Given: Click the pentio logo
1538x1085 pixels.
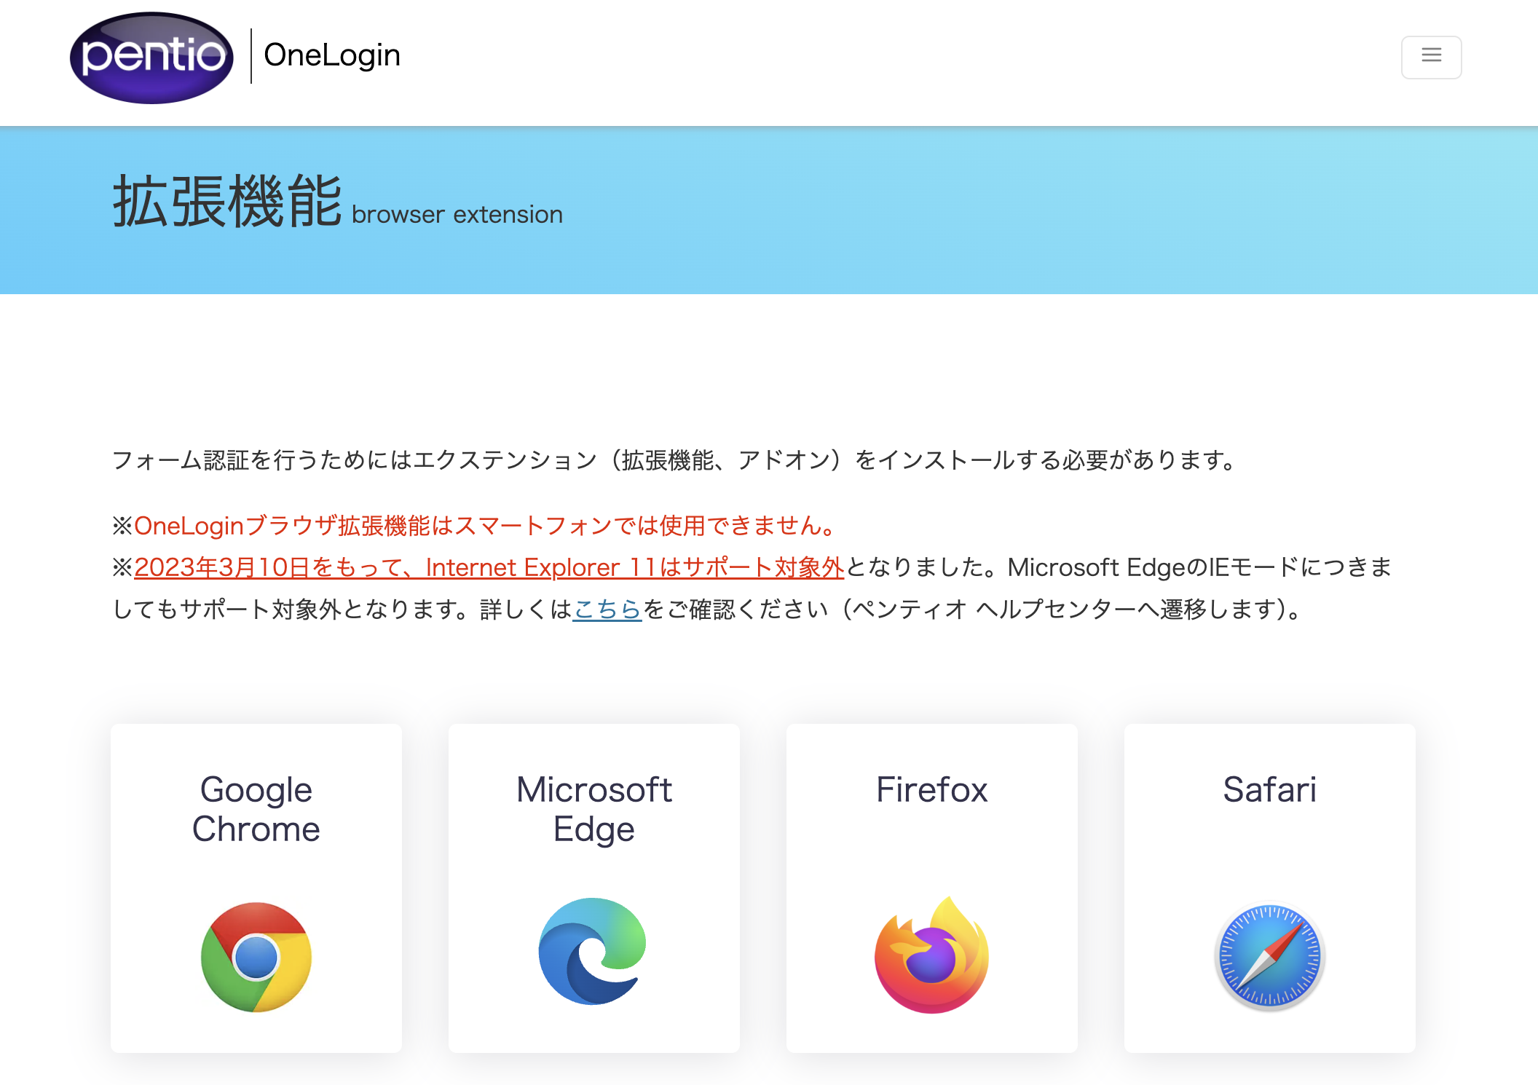Looking at the screenshot, I should [x=151, y=58].
